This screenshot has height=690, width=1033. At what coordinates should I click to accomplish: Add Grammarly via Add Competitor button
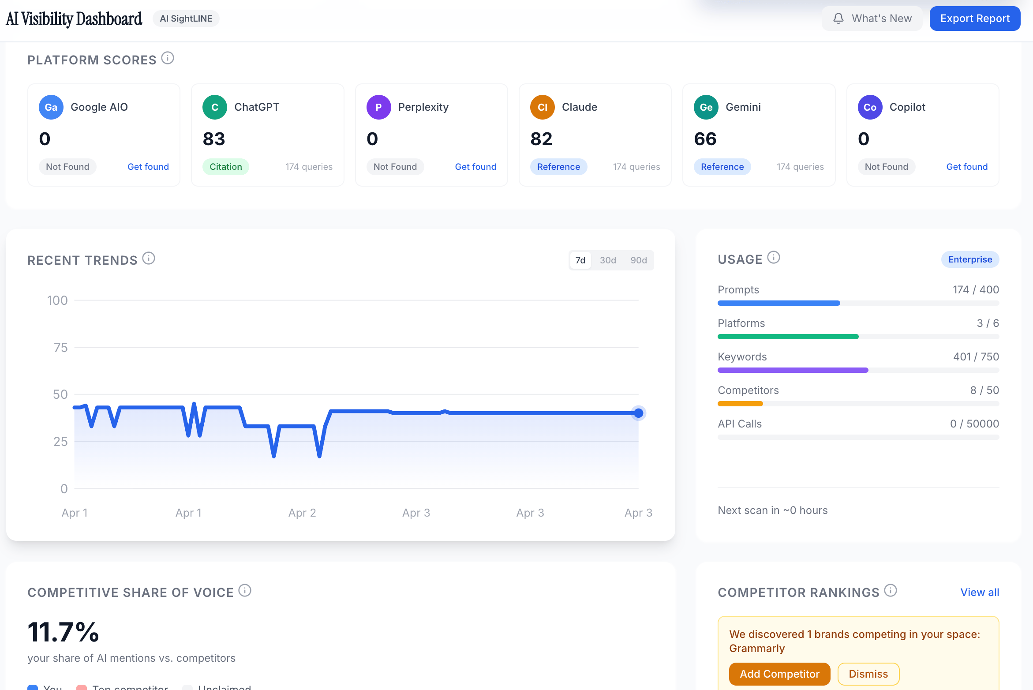point(779,674)
